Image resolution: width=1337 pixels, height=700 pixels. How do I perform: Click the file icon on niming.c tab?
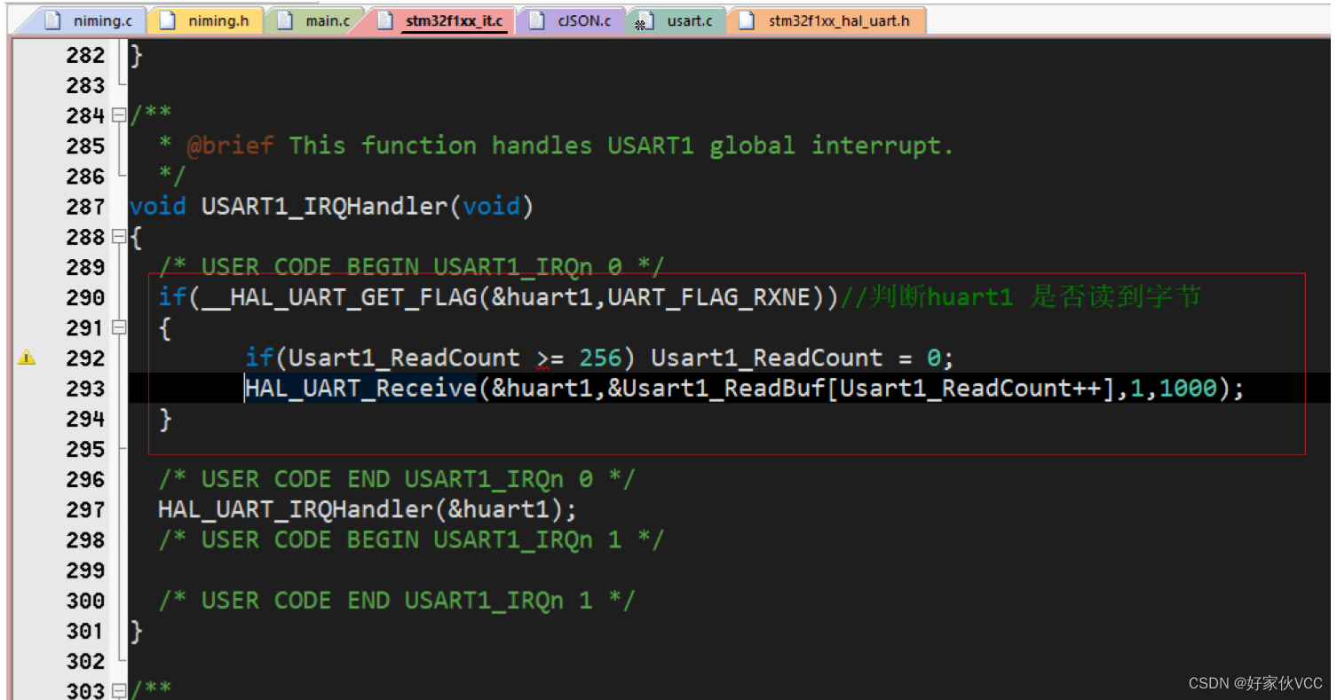[x=52, y=20]
